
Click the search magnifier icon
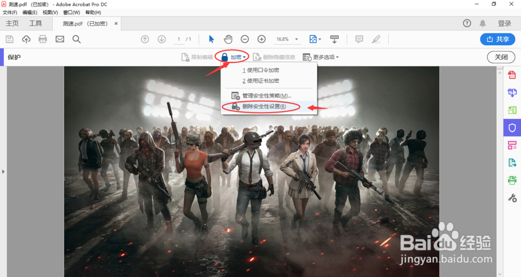click(x=77, y=39)
